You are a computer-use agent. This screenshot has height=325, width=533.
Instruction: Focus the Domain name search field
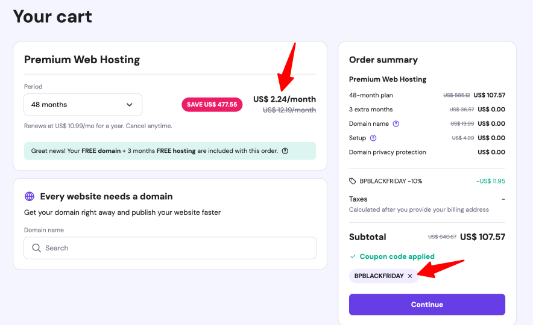click(x=175, y=248)
